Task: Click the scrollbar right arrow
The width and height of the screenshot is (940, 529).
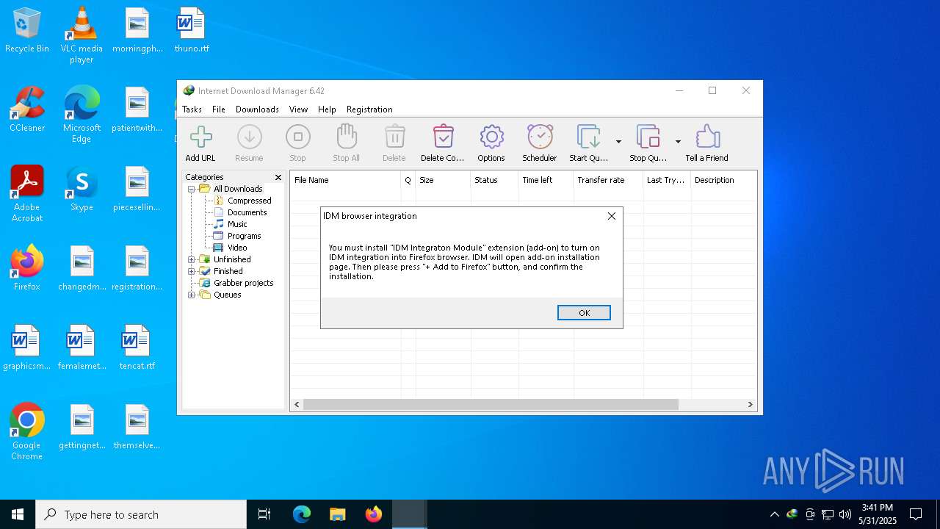Action: (x=750, y=404)
